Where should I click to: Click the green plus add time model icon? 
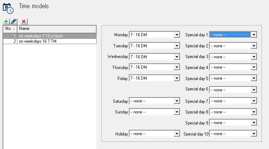6,21
